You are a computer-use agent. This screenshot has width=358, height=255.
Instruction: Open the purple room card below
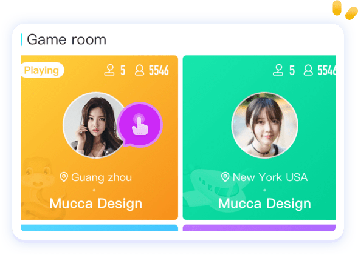(x=259, y=228)
